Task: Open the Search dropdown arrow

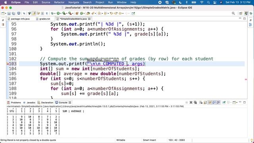Action: [95, 14]
